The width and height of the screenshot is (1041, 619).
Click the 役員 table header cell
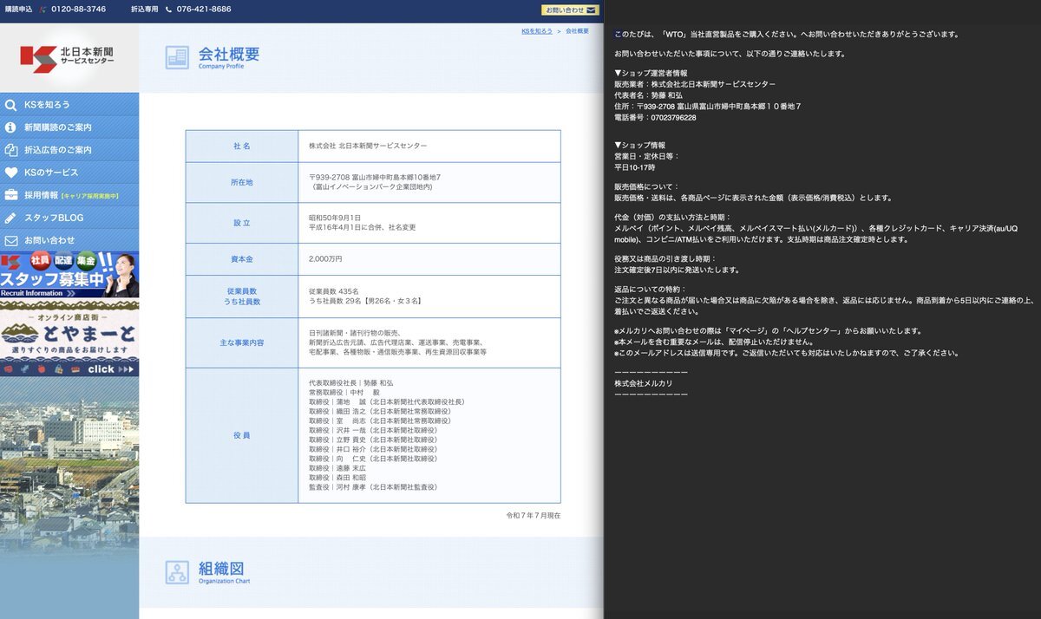point(242,435)
